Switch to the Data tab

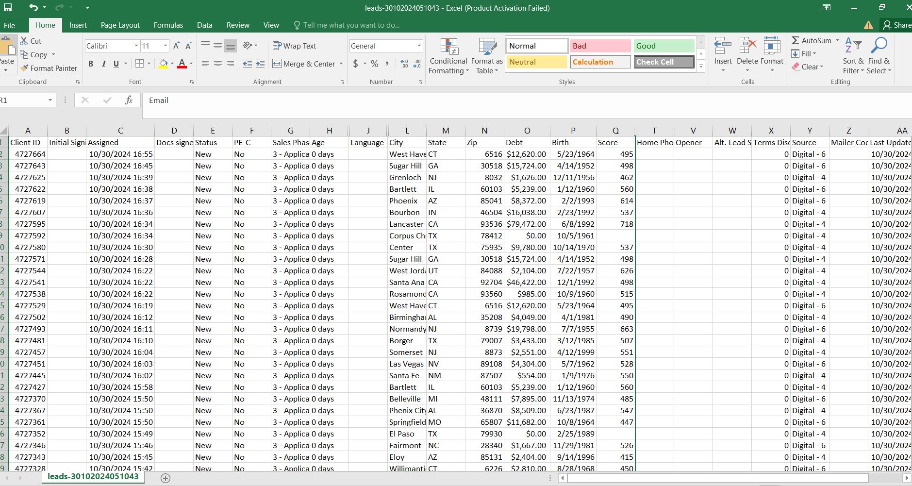204,25
